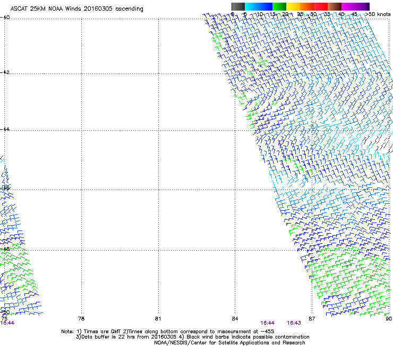This screenshot has width=393, height=346.
Task: Click the '90' longitude axis label
Action: 389,319
